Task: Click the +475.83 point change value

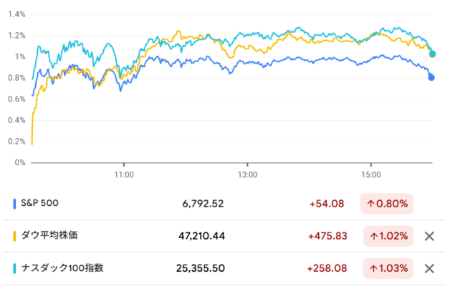Action: click(x=323, y=236)
